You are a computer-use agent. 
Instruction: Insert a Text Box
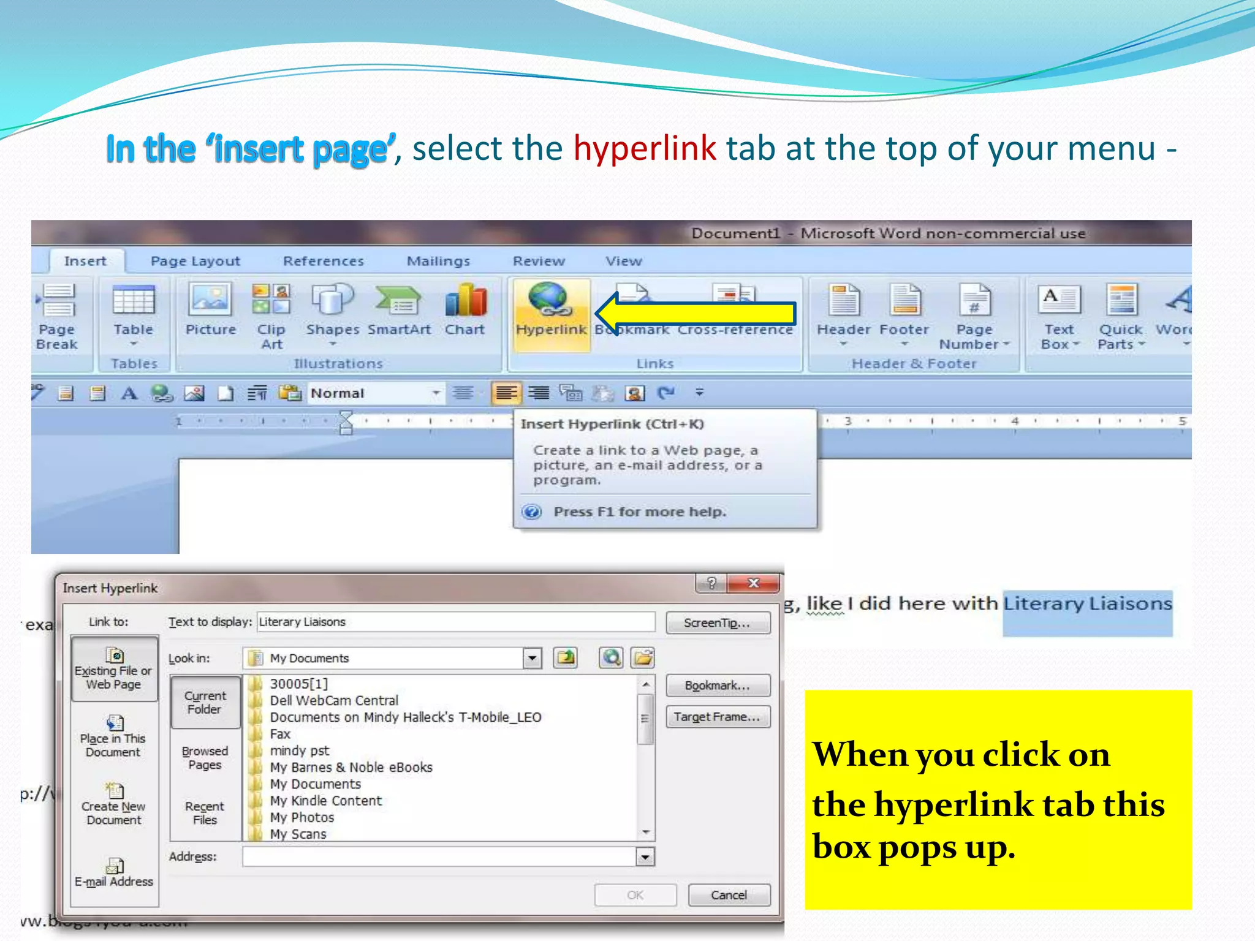coord(1060,317)
